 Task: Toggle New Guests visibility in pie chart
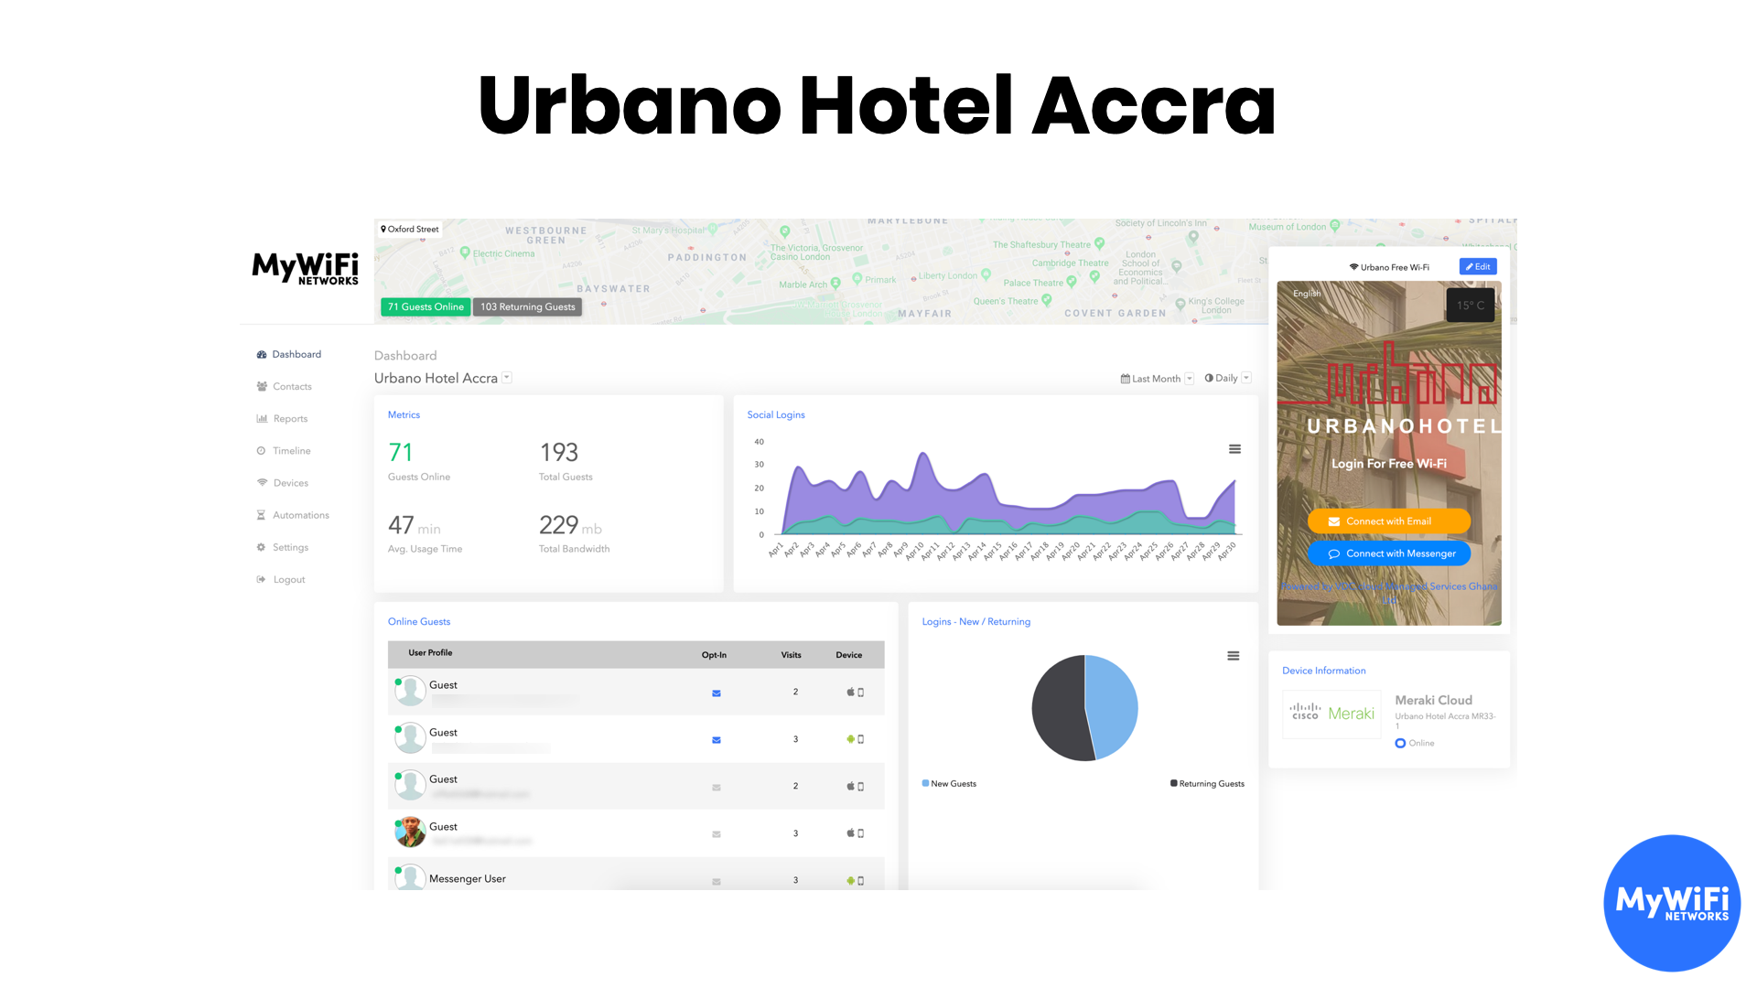tap(948, 783)
